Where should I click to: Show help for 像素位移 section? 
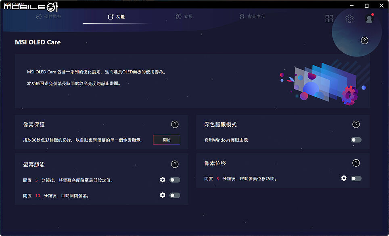[x=356, y=163]
